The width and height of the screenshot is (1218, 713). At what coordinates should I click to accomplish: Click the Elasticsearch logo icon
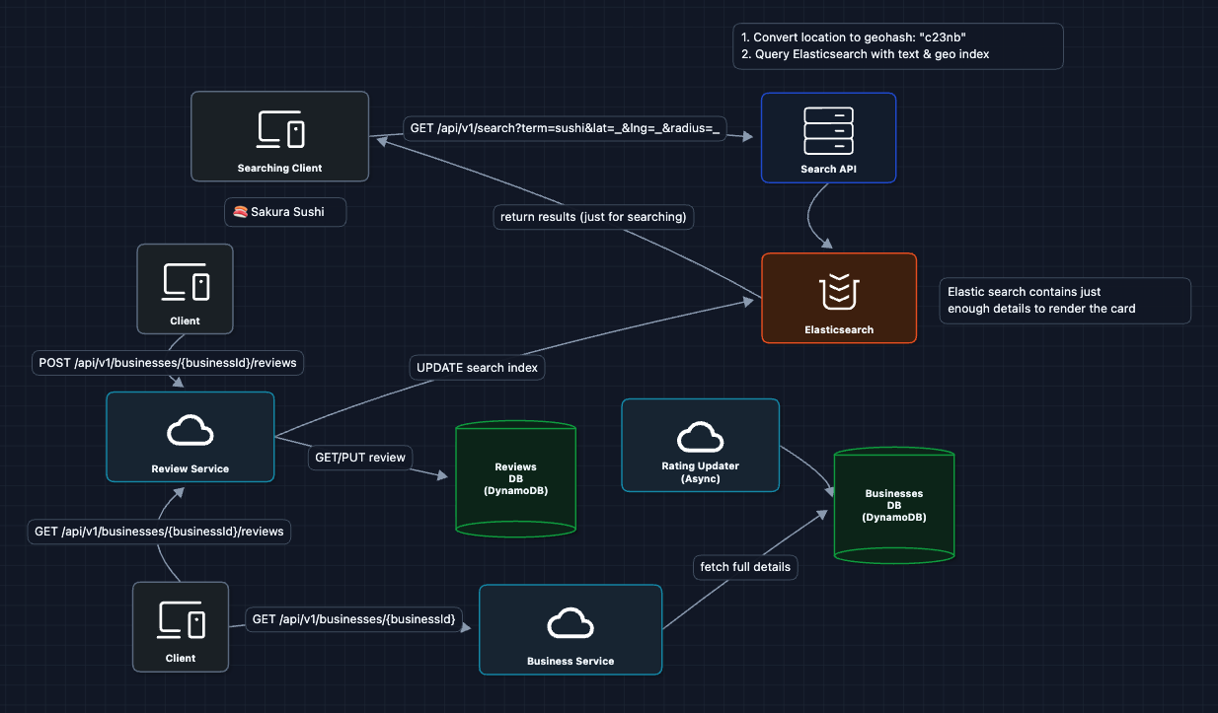click(838, 292)
